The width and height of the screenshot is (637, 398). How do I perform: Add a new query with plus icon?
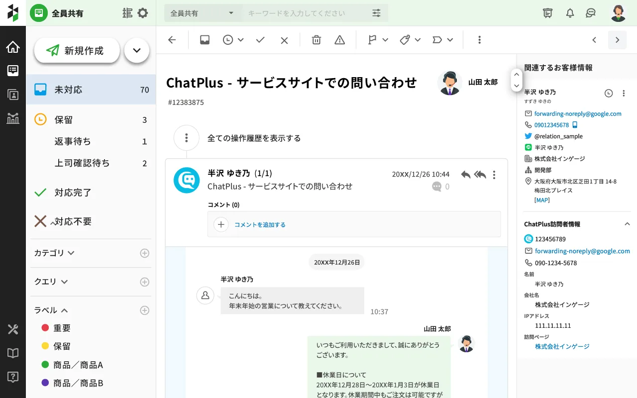(x=144, y=282)
